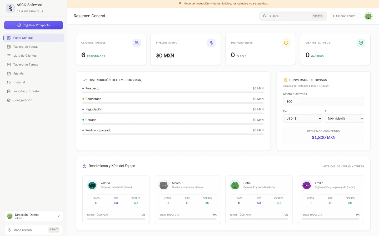
Task: Click Valeria's avatar in the team card
Action: coord(92,185)
